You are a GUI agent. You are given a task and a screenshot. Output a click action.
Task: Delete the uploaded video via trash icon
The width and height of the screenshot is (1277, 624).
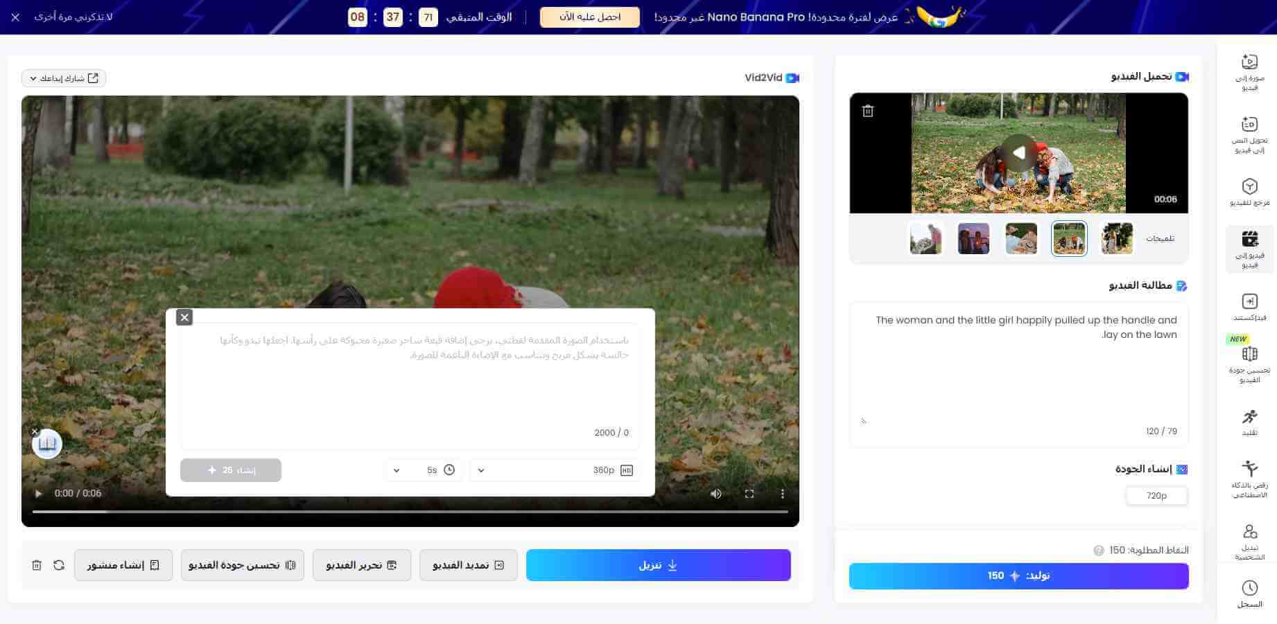point(867,110)
